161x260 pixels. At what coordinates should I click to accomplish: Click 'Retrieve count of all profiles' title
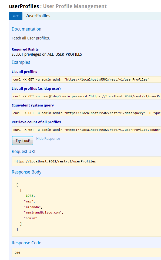pos(36,122)
